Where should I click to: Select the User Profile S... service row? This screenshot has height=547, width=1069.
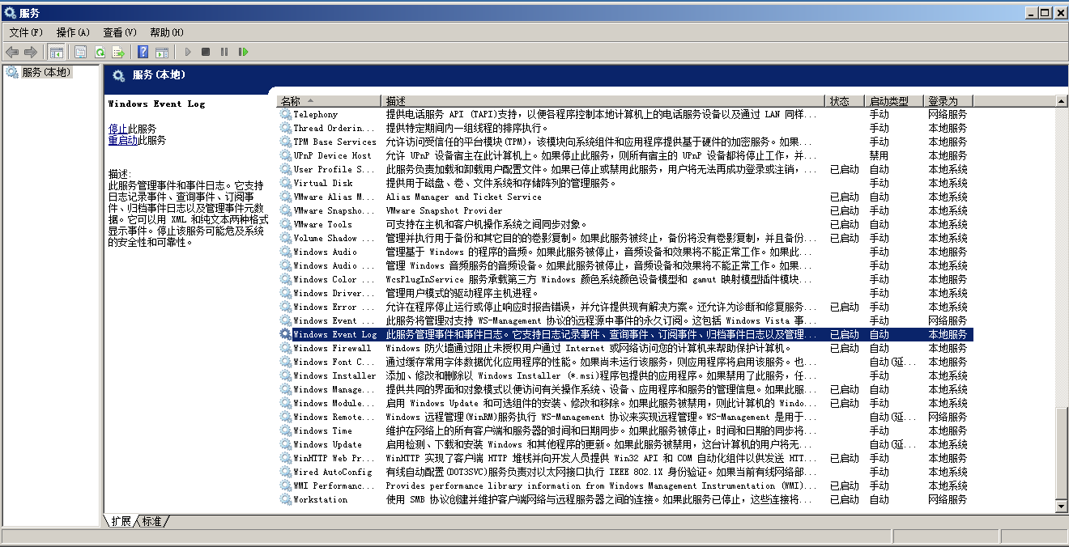click(x=625, y=169)
